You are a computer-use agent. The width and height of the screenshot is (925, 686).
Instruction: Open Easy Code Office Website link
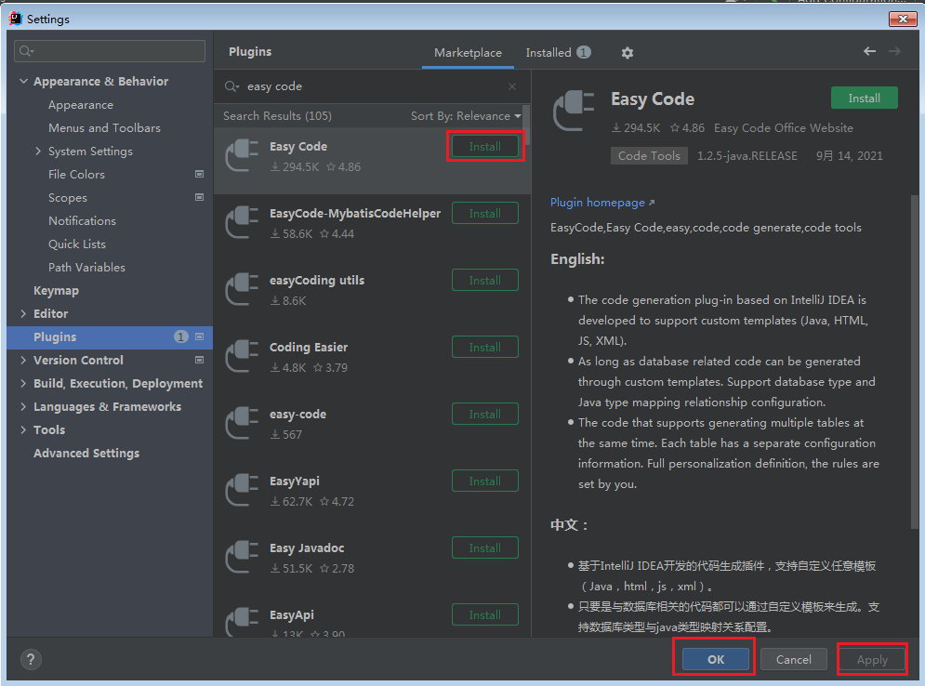point(784,128)
